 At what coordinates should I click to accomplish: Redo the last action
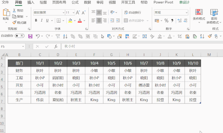click(x=48, y=36)
